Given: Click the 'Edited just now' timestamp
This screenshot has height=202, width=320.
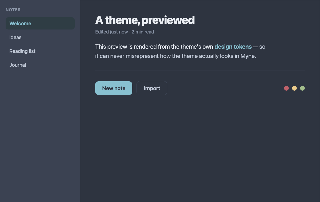Looking at the screenshot, I should [x=111, y=32].
